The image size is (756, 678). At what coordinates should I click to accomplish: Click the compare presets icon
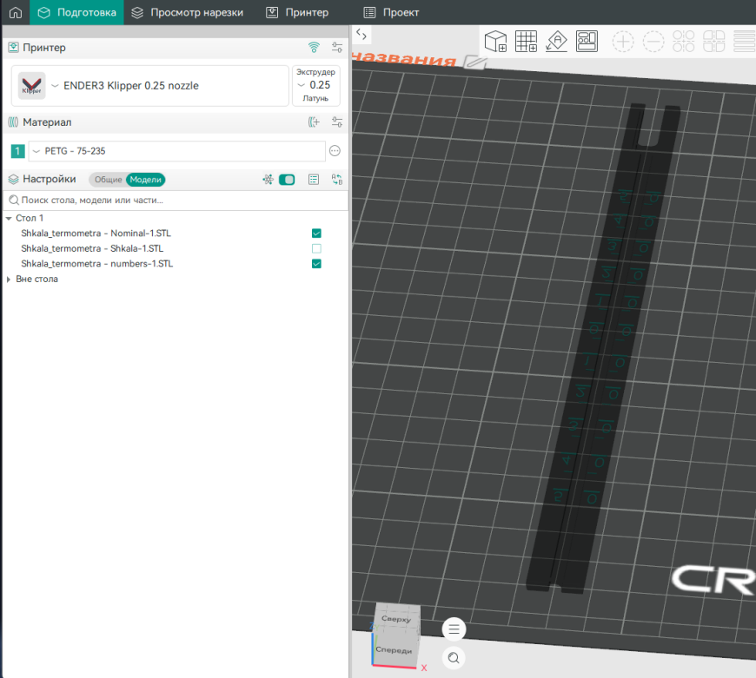[x=337, y=180]
